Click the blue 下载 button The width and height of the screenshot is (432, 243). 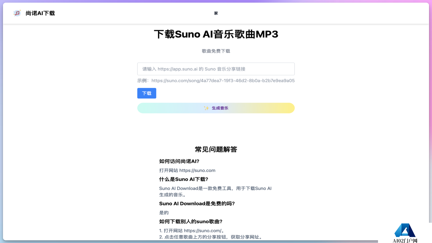click(147, 93)
